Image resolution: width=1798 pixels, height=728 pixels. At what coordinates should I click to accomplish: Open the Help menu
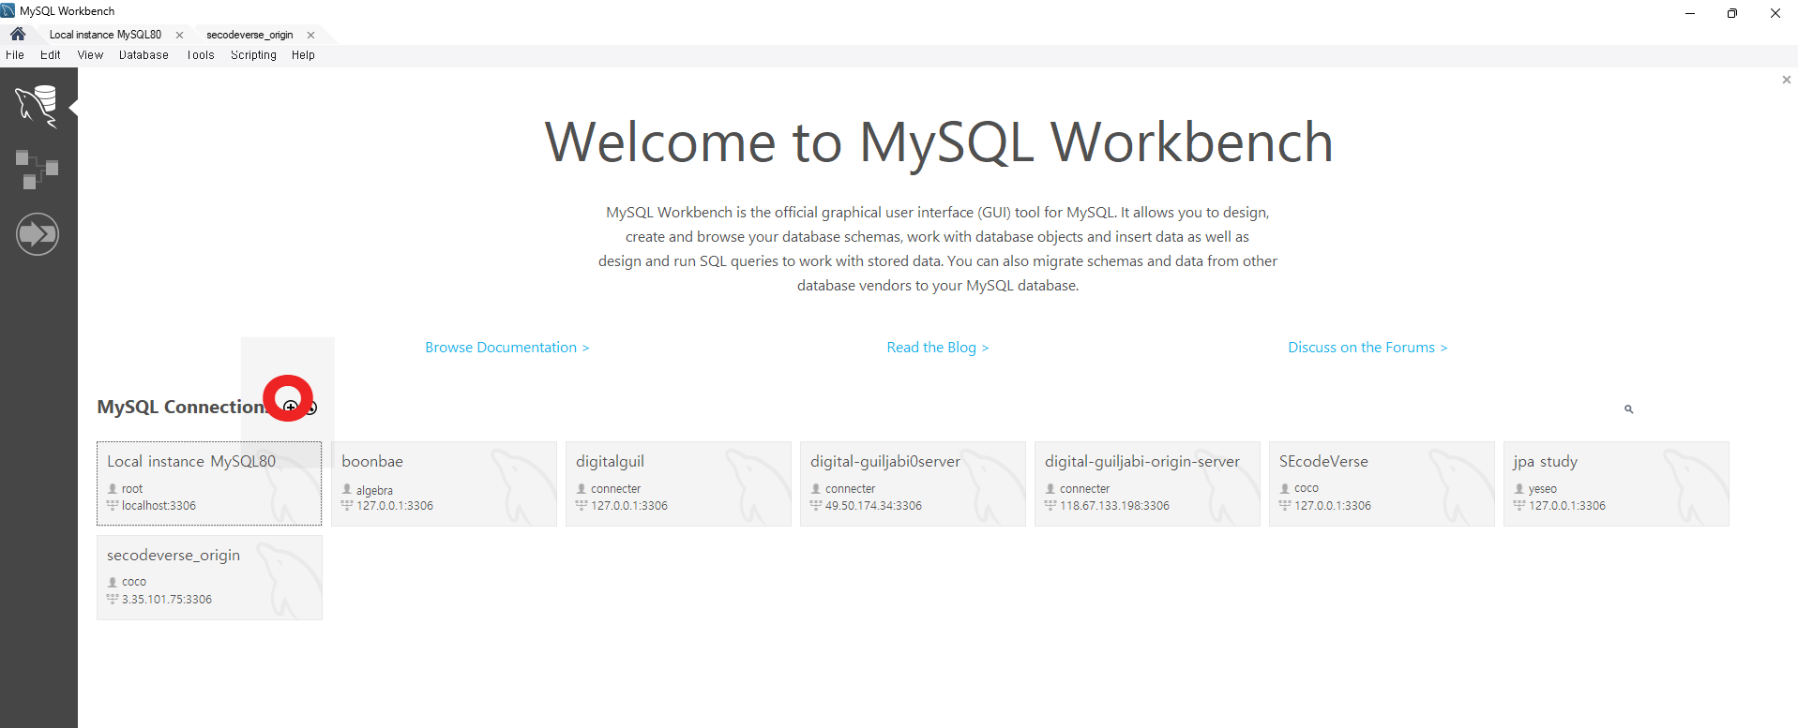pos(303,55)
